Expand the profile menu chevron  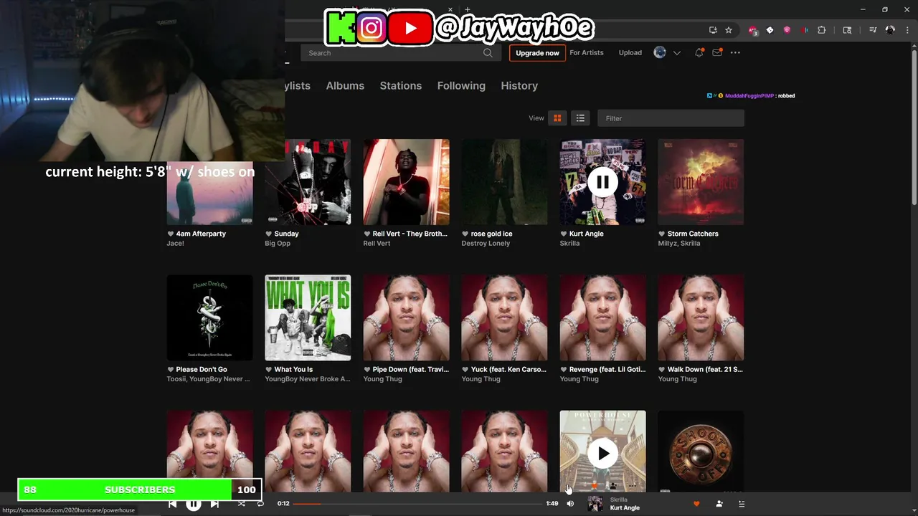(x=676, y=53)
